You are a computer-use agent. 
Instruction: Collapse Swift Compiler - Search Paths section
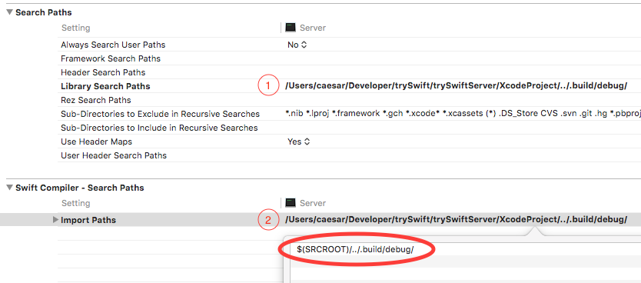(9, 188)
